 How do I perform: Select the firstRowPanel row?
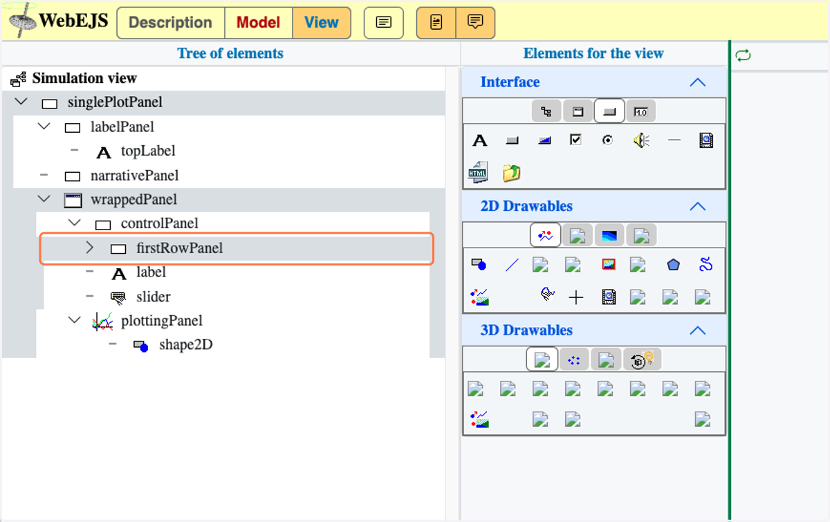tap(237, 248)
